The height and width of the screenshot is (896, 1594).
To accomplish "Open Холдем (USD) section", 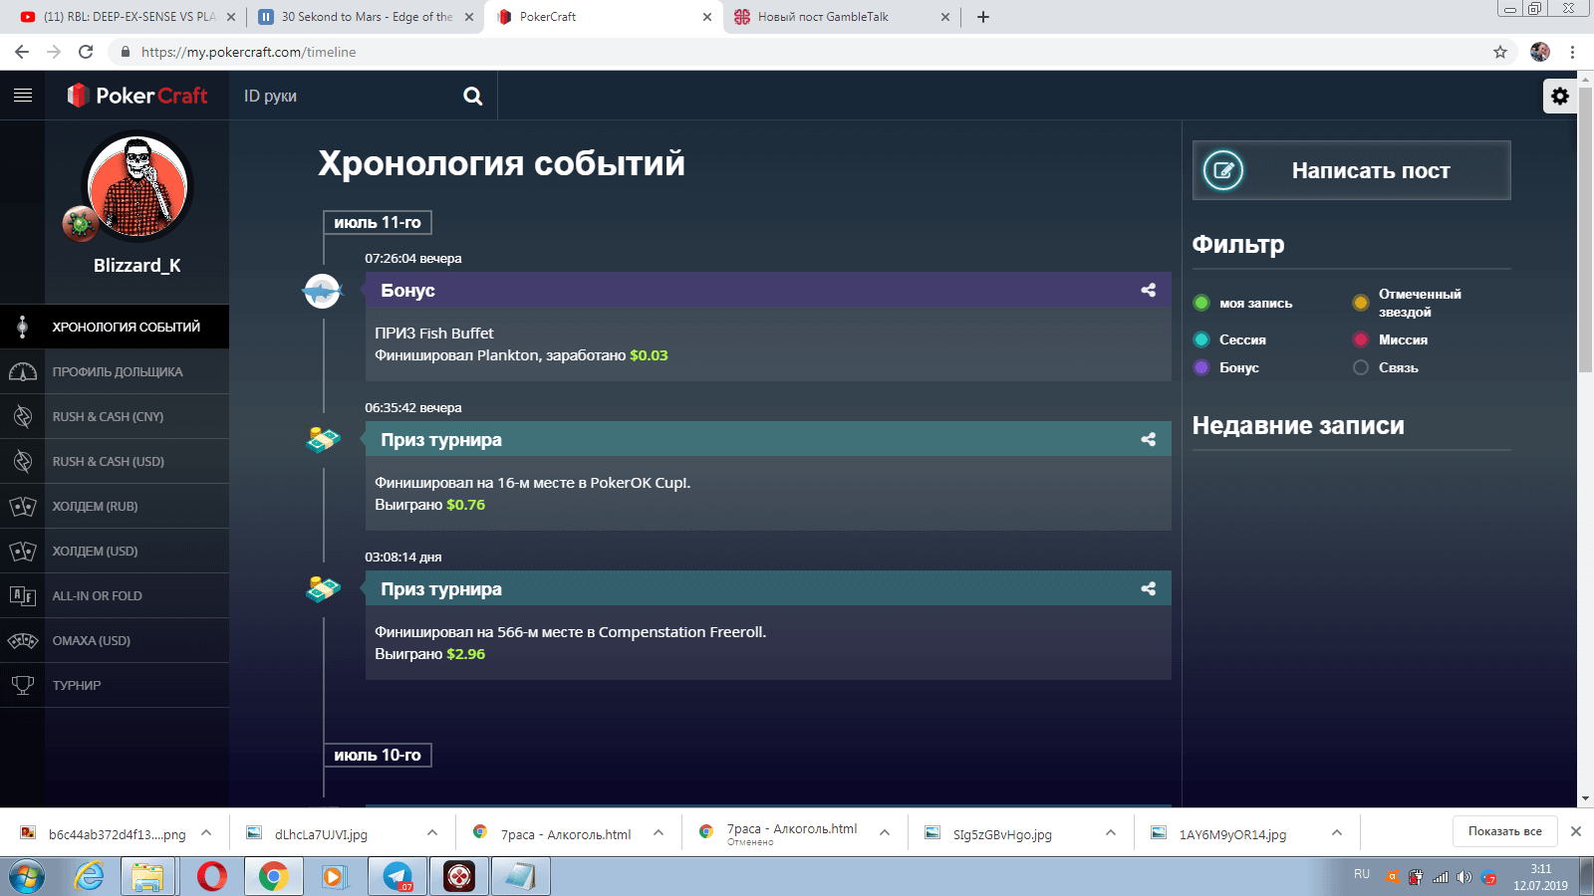I will tap(115, 551).
